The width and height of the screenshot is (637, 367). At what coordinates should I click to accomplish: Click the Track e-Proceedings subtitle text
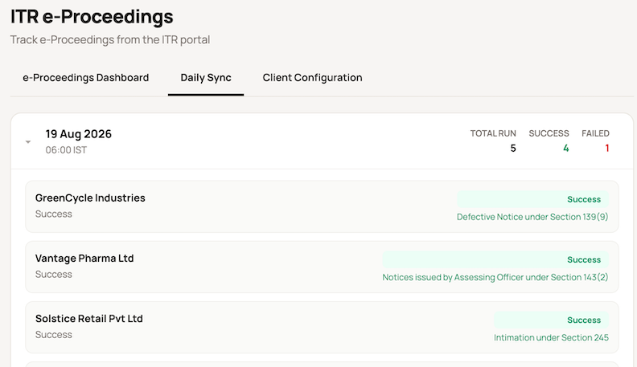(110, 39)
